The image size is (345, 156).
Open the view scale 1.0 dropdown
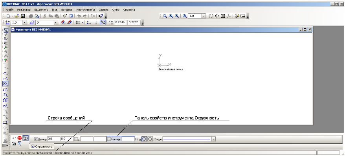tap(204, 16)
